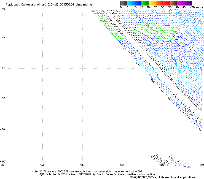
Task: Click the '20150209 descending' text in title
Action: click(76, 5)
